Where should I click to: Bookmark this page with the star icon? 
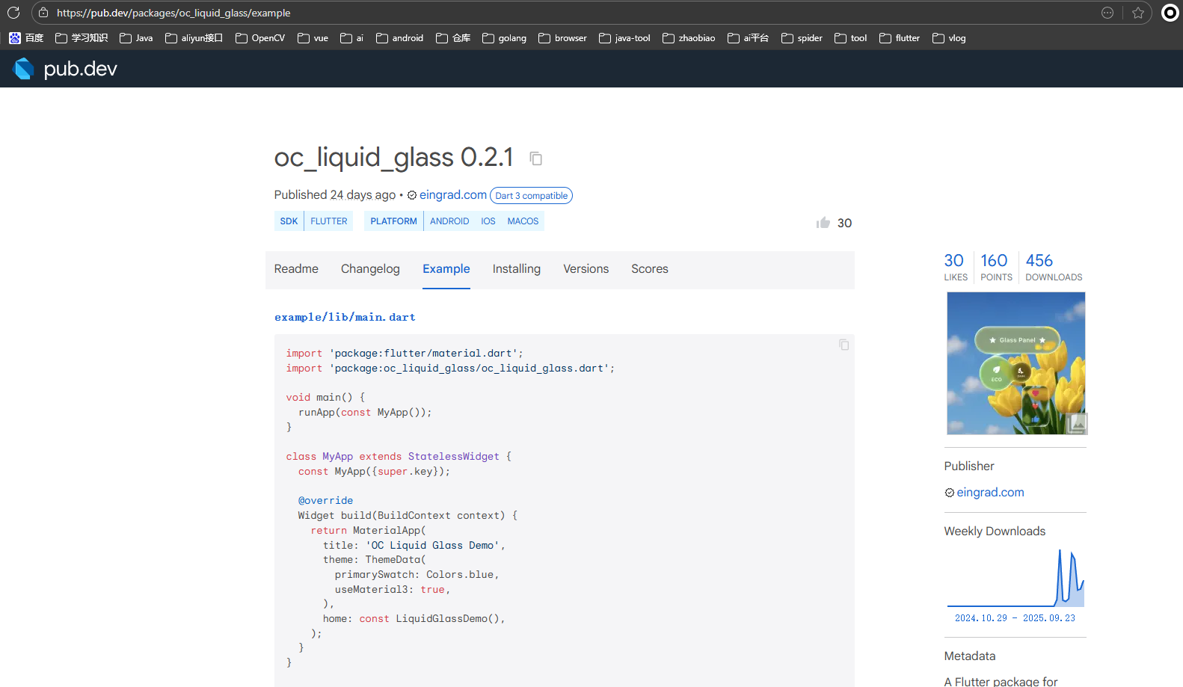pos(1138,13)
